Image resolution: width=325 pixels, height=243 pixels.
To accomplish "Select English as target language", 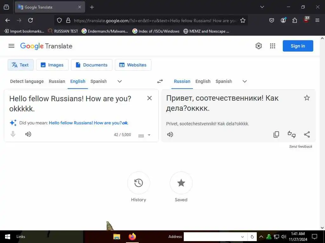I will click(x=203, y=81).
